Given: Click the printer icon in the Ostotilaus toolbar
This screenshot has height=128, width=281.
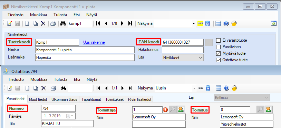Looking at the screenshot, I should [x=53, y=88].
